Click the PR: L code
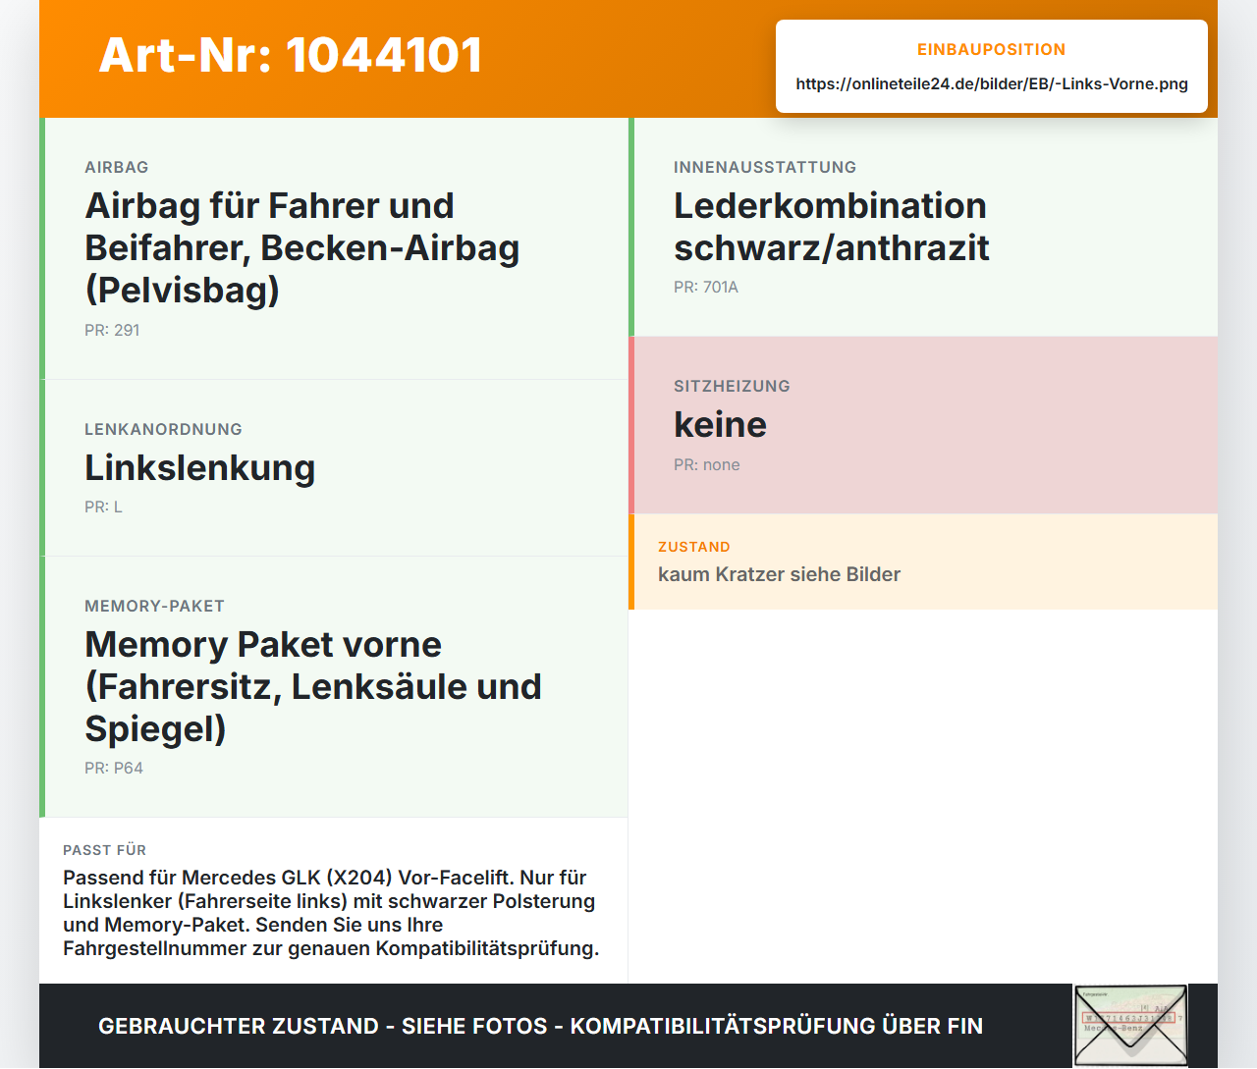Image resolution: width=1257 pixels, height=1069 pixels. pyautogui.click(x=103, y=508)
